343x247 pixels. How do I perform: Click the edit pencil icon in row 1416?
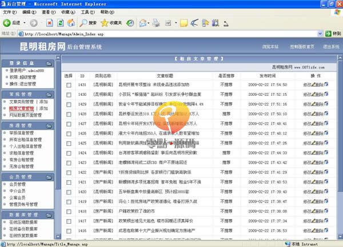313,230
